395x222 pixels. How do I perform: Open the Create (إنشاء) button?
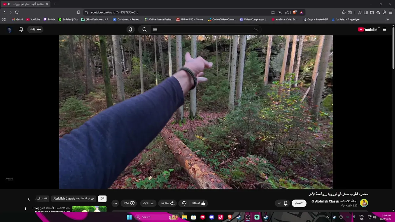(x=35, y=29)
